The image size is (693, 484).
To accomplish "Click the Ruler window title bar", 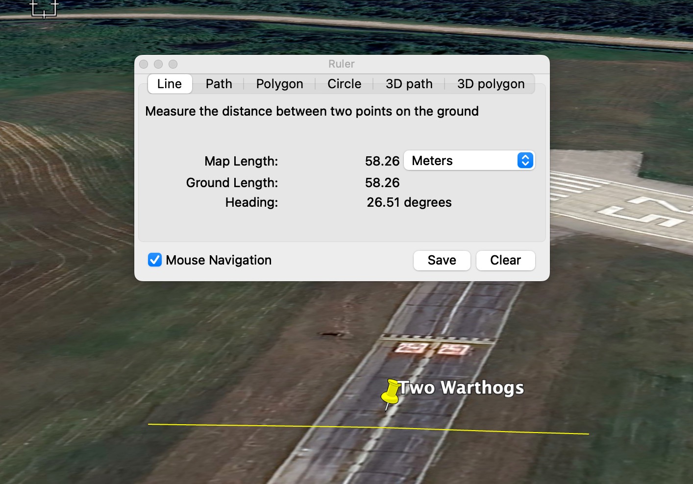I will (x=342, y=64).
